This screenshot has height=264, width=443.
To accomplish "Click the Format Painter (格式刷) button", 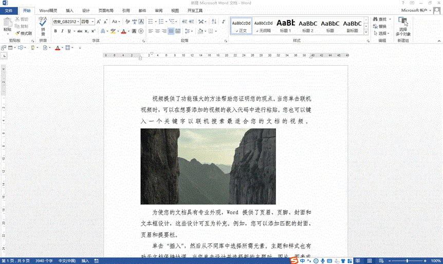I will [x=23, y=33].
